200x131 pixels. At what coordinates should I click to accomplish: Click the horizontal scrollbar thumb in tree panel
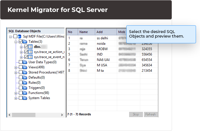pyautogui.click(x=24, y=115)
